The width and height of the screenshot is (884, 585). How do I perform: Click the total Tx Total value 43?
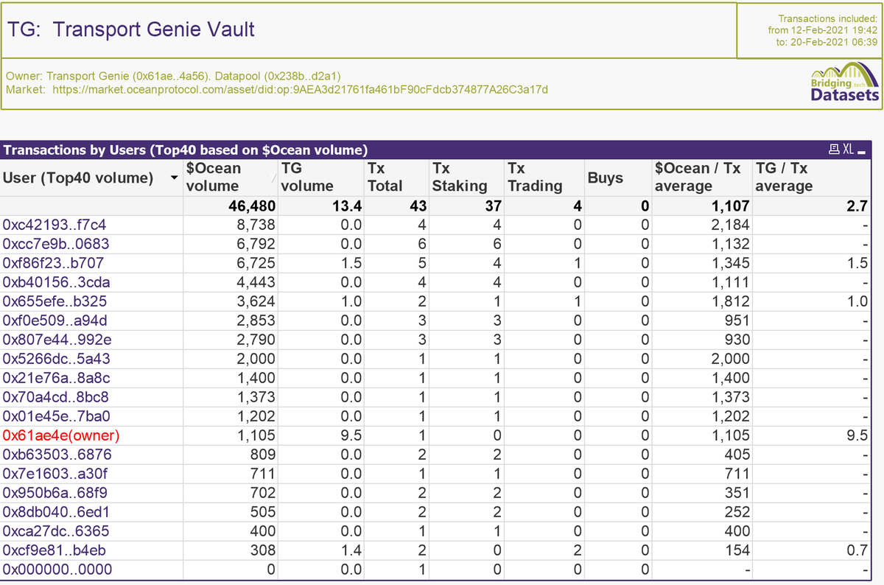pos(418,206)
